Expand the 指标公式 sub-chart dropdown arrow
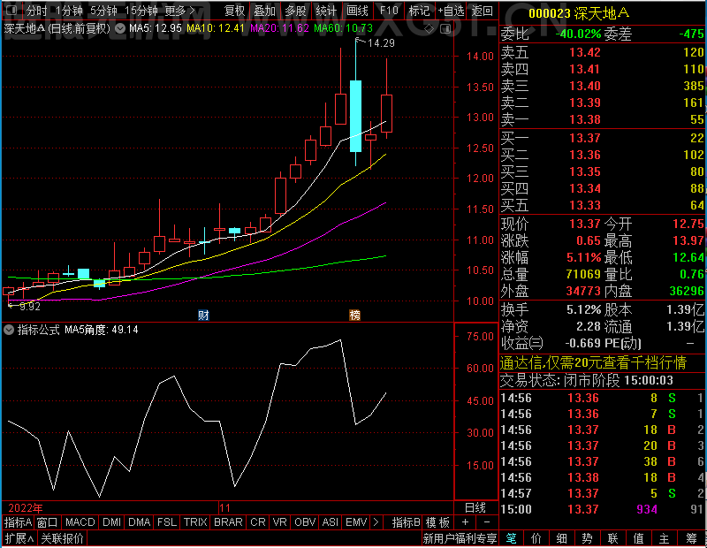This screenshot has height=548, width=707. pos(9,330)
